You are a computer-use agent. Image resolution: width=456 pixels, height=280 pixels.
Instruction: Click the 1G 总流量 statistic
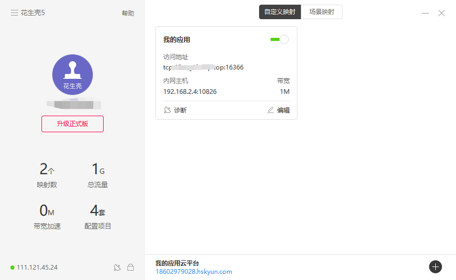coord(98,175)
